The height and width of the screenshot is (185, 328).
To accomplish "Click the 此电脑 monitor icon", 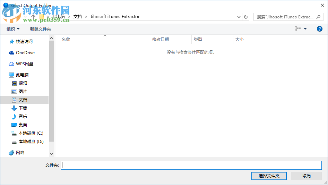I will tap(11, 75).
